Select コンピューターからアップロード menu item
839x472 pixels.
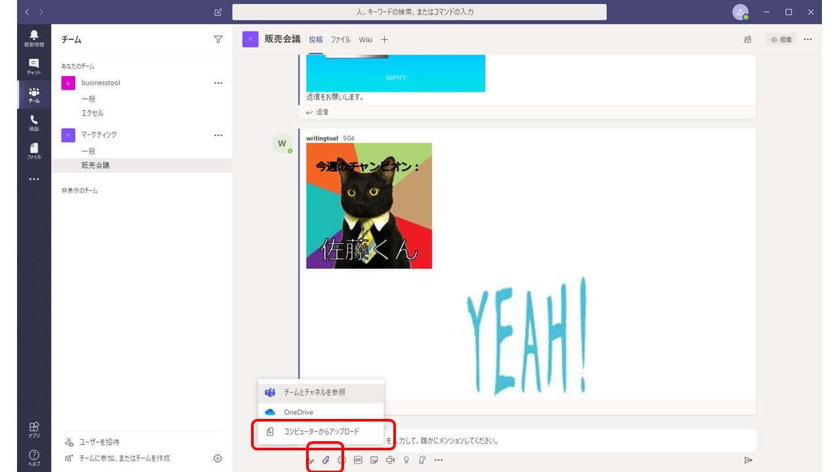pos(321,432)
